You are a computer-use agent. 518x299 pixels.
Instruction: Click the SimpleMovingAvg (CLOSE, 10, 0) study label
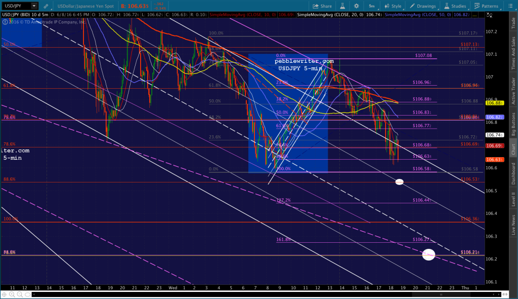click(x=242, y=15)
